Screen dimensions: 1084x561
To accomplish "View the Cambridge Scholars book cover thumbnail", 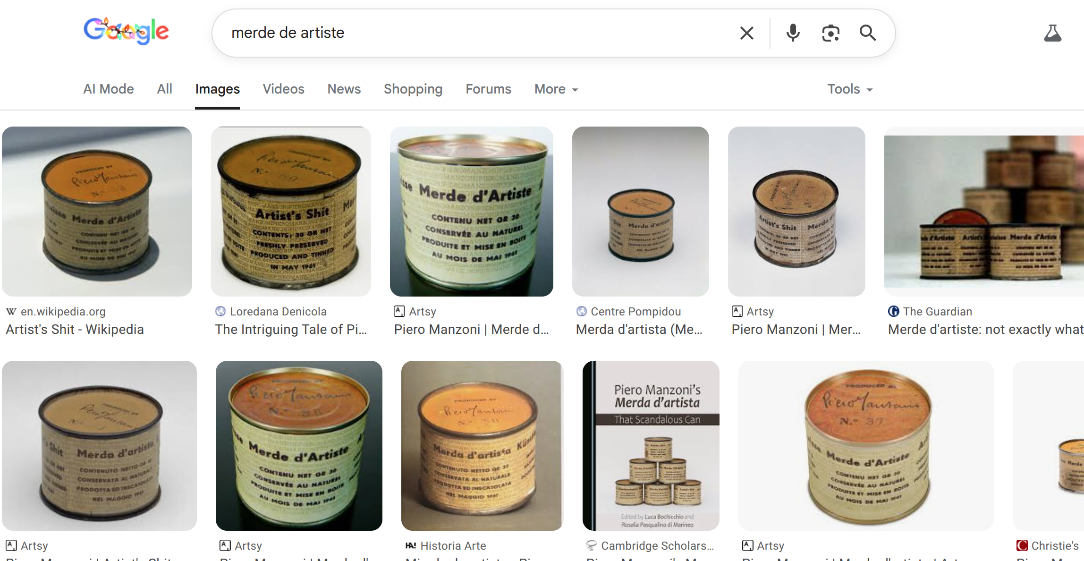I will [651, 446].
